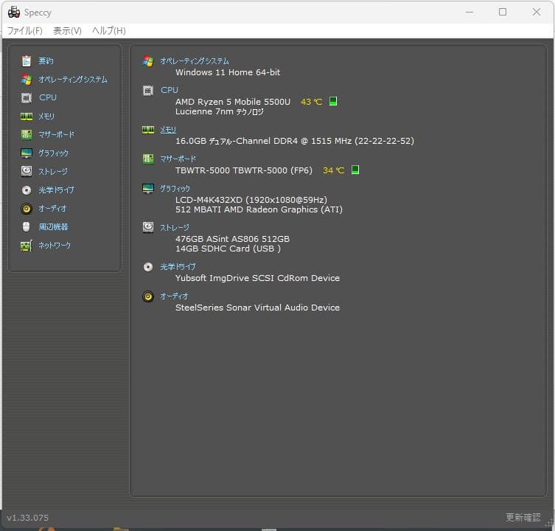Click 14GB SDHC Card (USB) text
555x531 pixels.
(228, 249)
